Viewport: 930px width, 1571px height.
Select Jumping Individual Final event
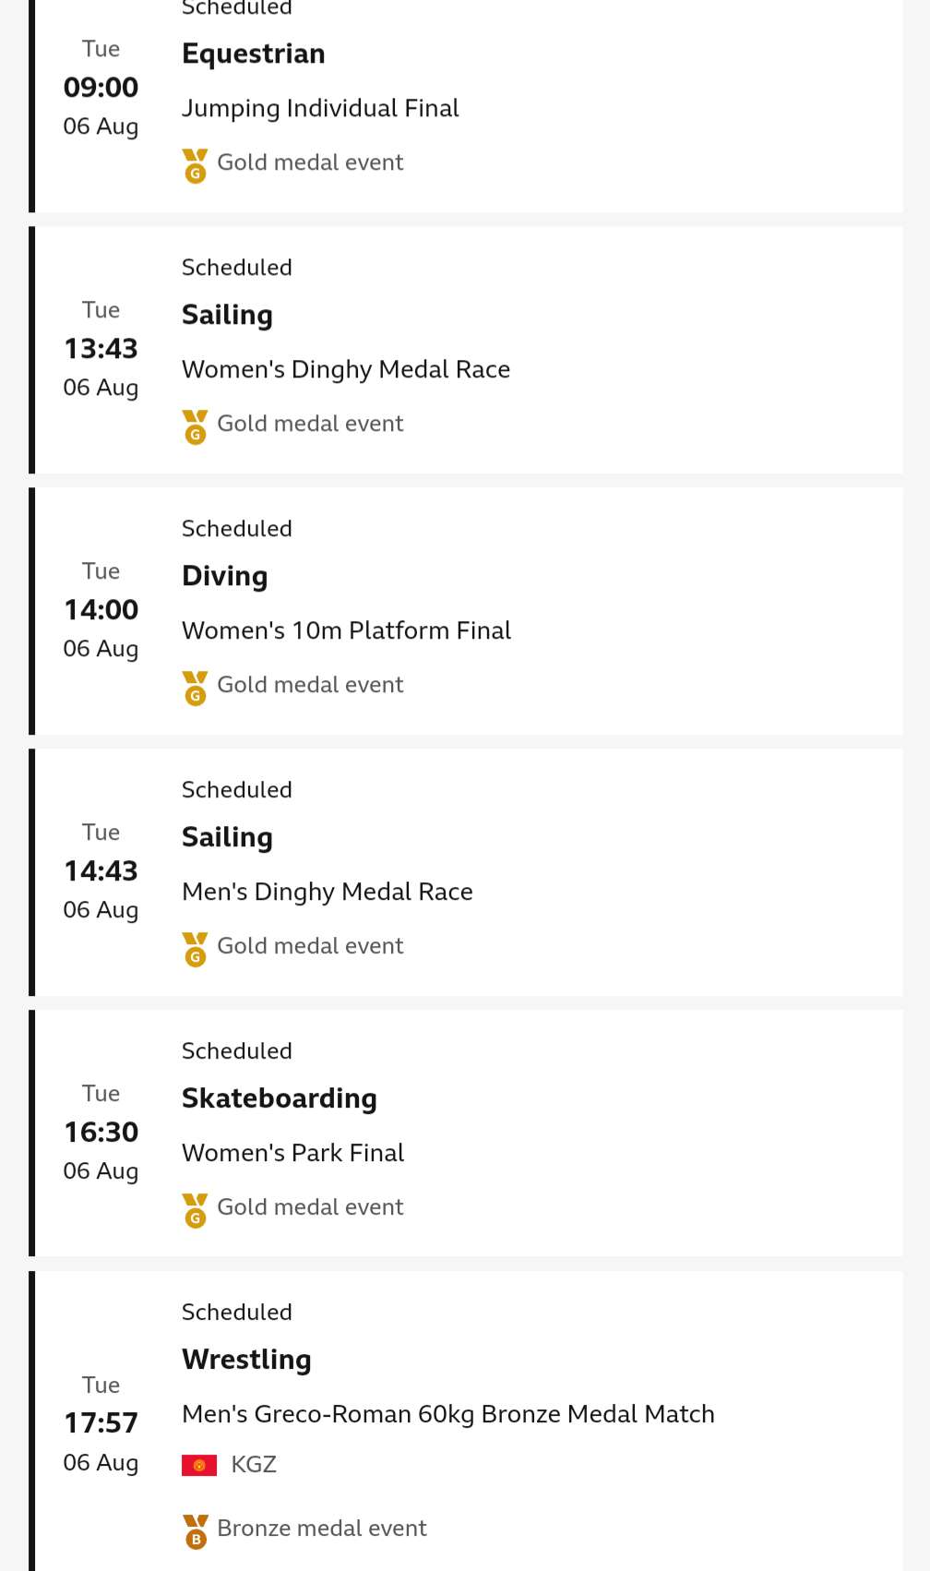[x=320, y=109]
